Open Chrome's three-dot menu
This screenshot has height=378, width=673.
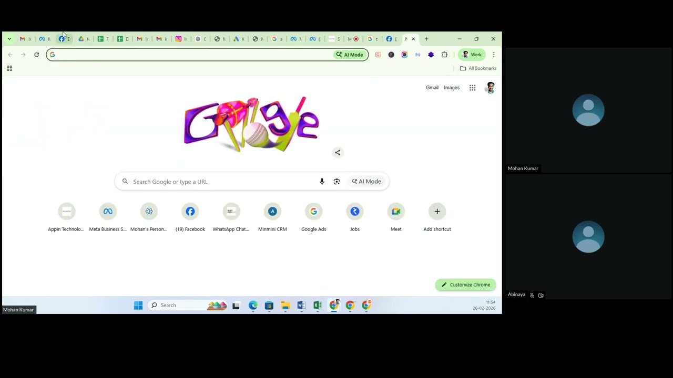494,55
